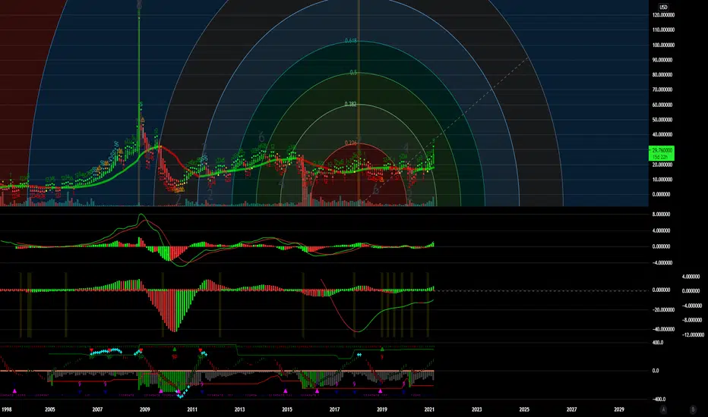Click the 40.000000 price axis label

click(x=663, y=134)
